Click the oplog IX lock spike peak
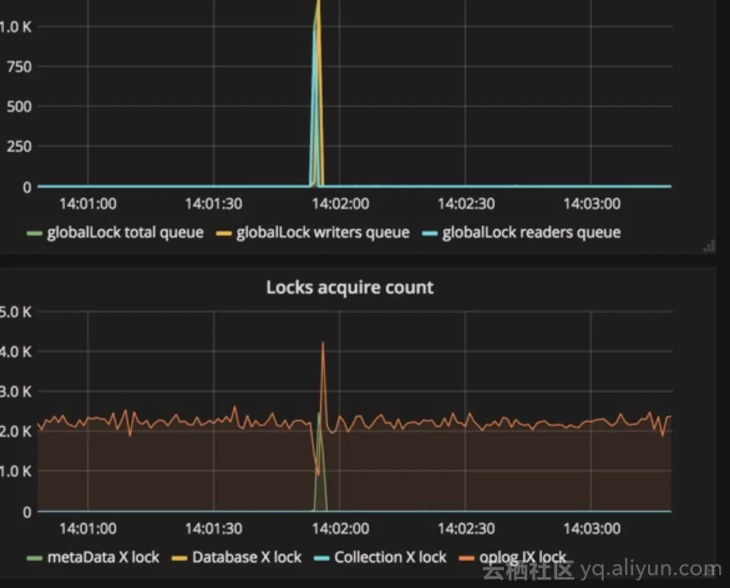 323,343
